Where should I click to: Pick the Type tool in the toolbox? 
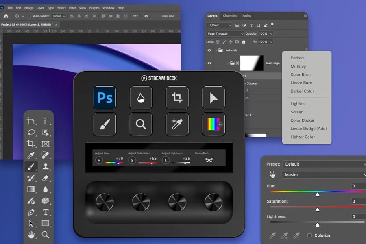tap(46, 212)
